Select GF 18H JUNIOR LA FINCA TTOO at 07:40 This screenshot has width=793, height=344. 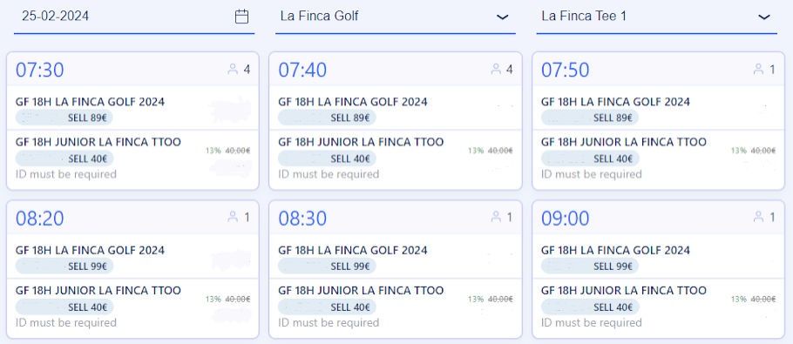coord(361,143)
